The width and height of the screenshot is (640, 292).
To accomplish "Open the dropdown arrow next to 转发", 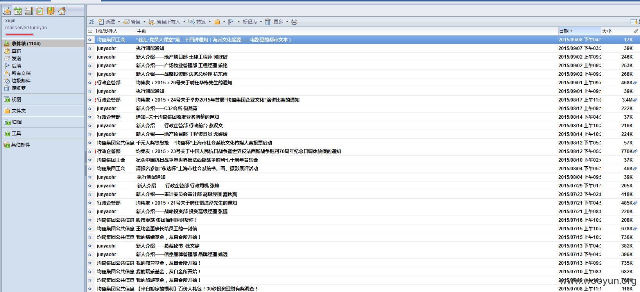I will point(210,22).
